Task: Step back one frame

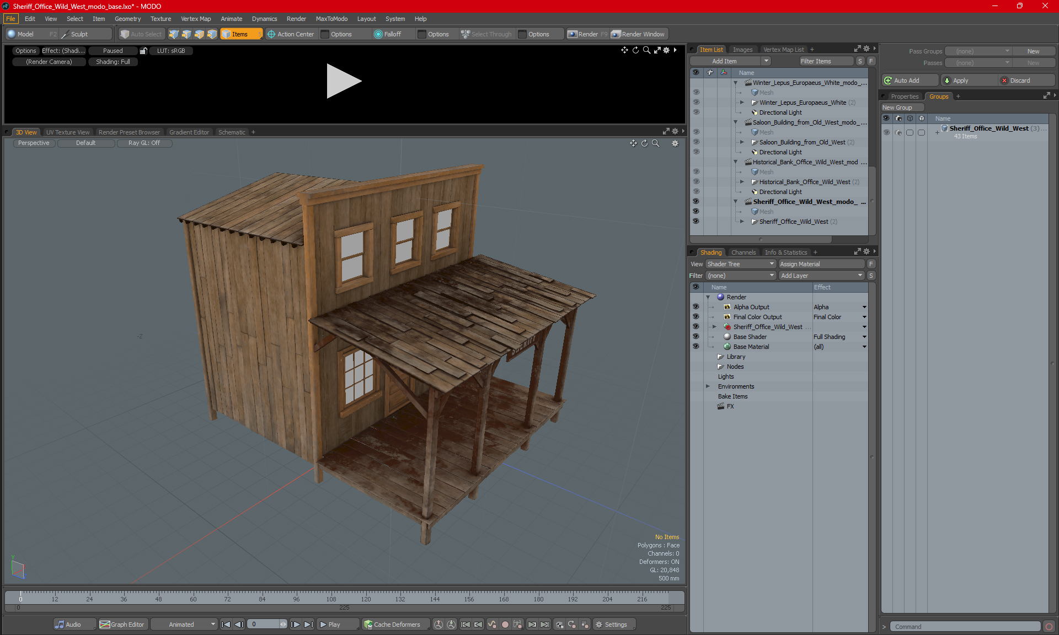Action: point(239,625)
